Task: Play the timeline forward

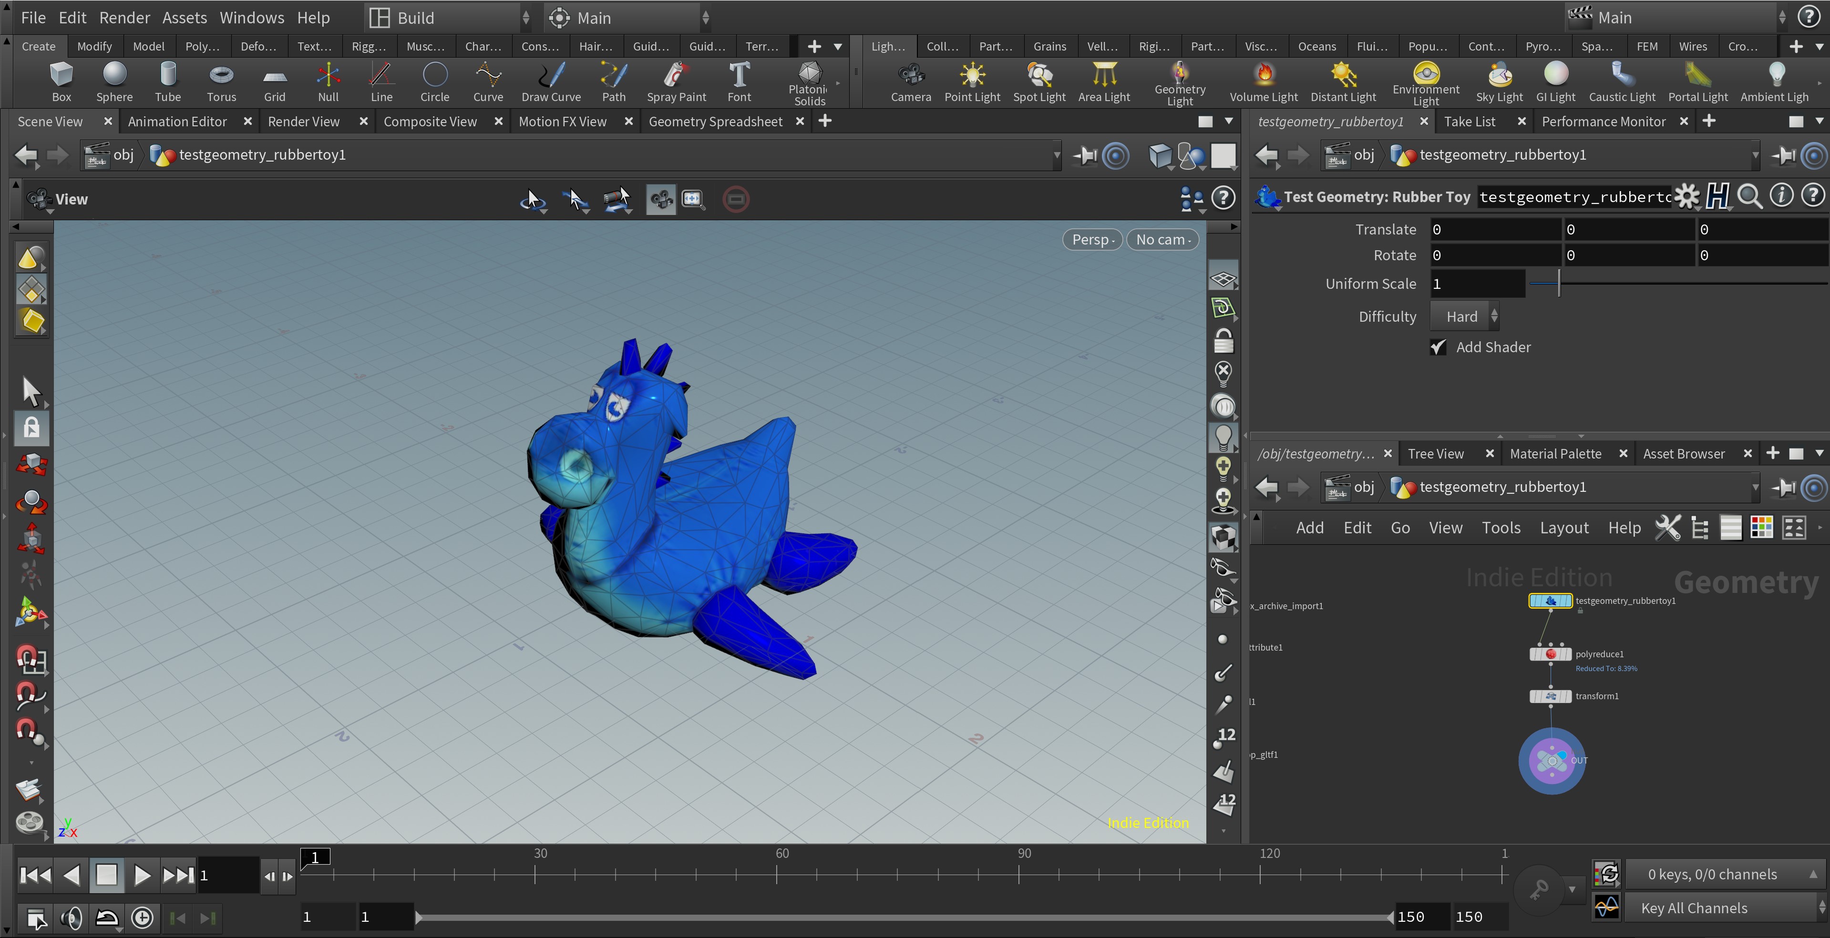Action: (x=141, y=876)
